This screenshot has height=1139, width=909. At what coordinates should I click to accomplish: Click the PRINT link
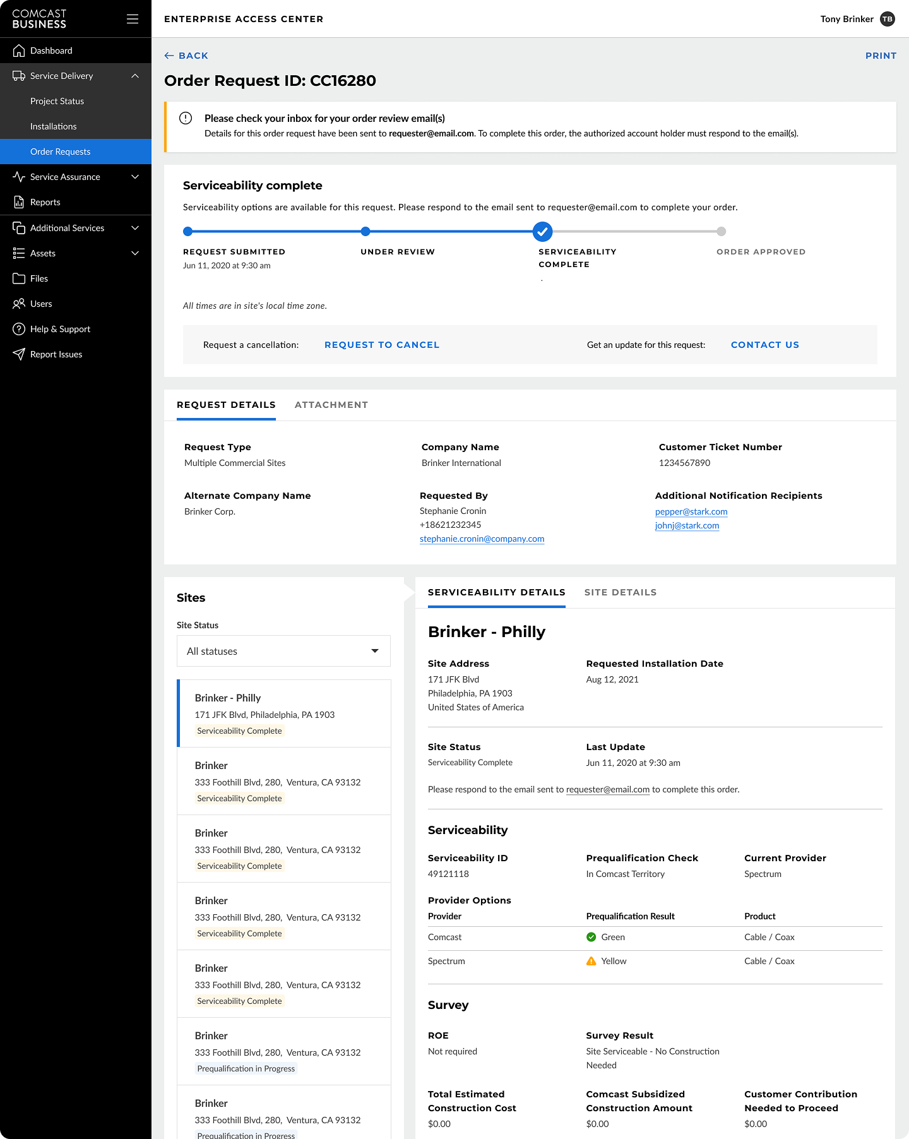tap(881, 56)
